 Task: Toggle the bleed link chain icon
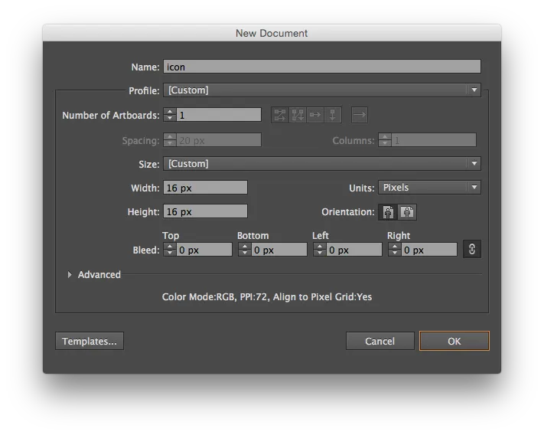[472, 250]
